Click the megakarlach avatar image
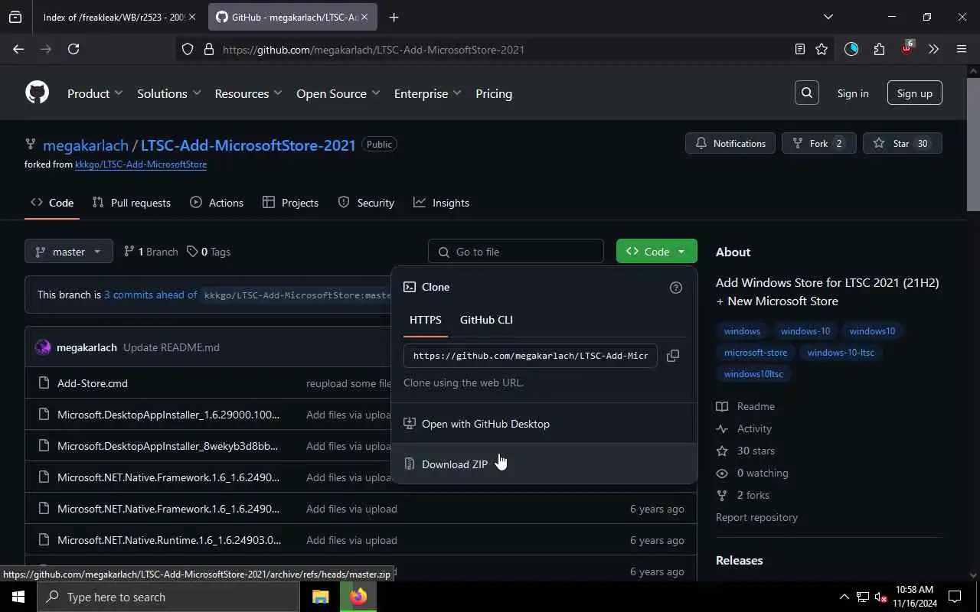 coord(43,347)
